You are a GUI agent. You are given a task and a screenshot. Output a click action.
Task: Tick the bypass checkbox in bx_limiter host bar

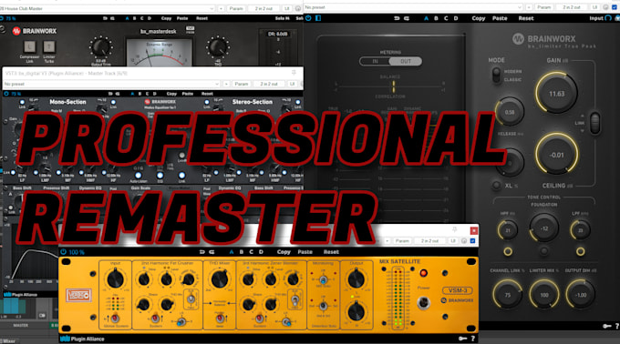615,7
